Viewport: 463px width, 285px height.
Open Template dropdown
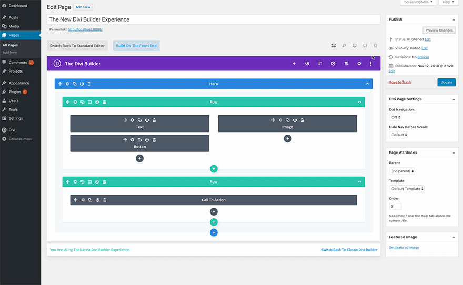point(407,189)
